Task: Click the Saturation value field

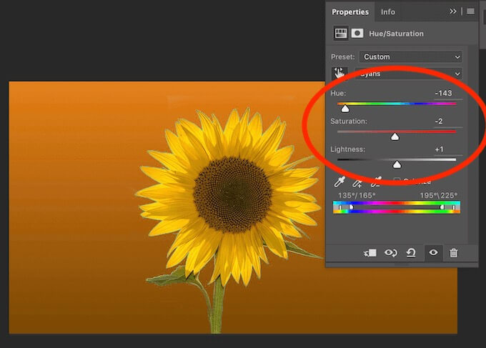Action: (x=439, y=121)
